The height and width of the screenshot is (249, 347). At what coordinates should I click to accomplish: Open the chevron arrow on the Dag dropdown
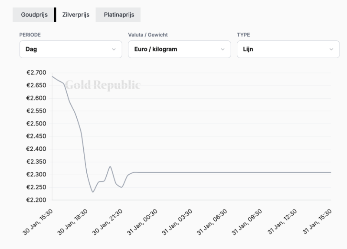tap(114, 50)
